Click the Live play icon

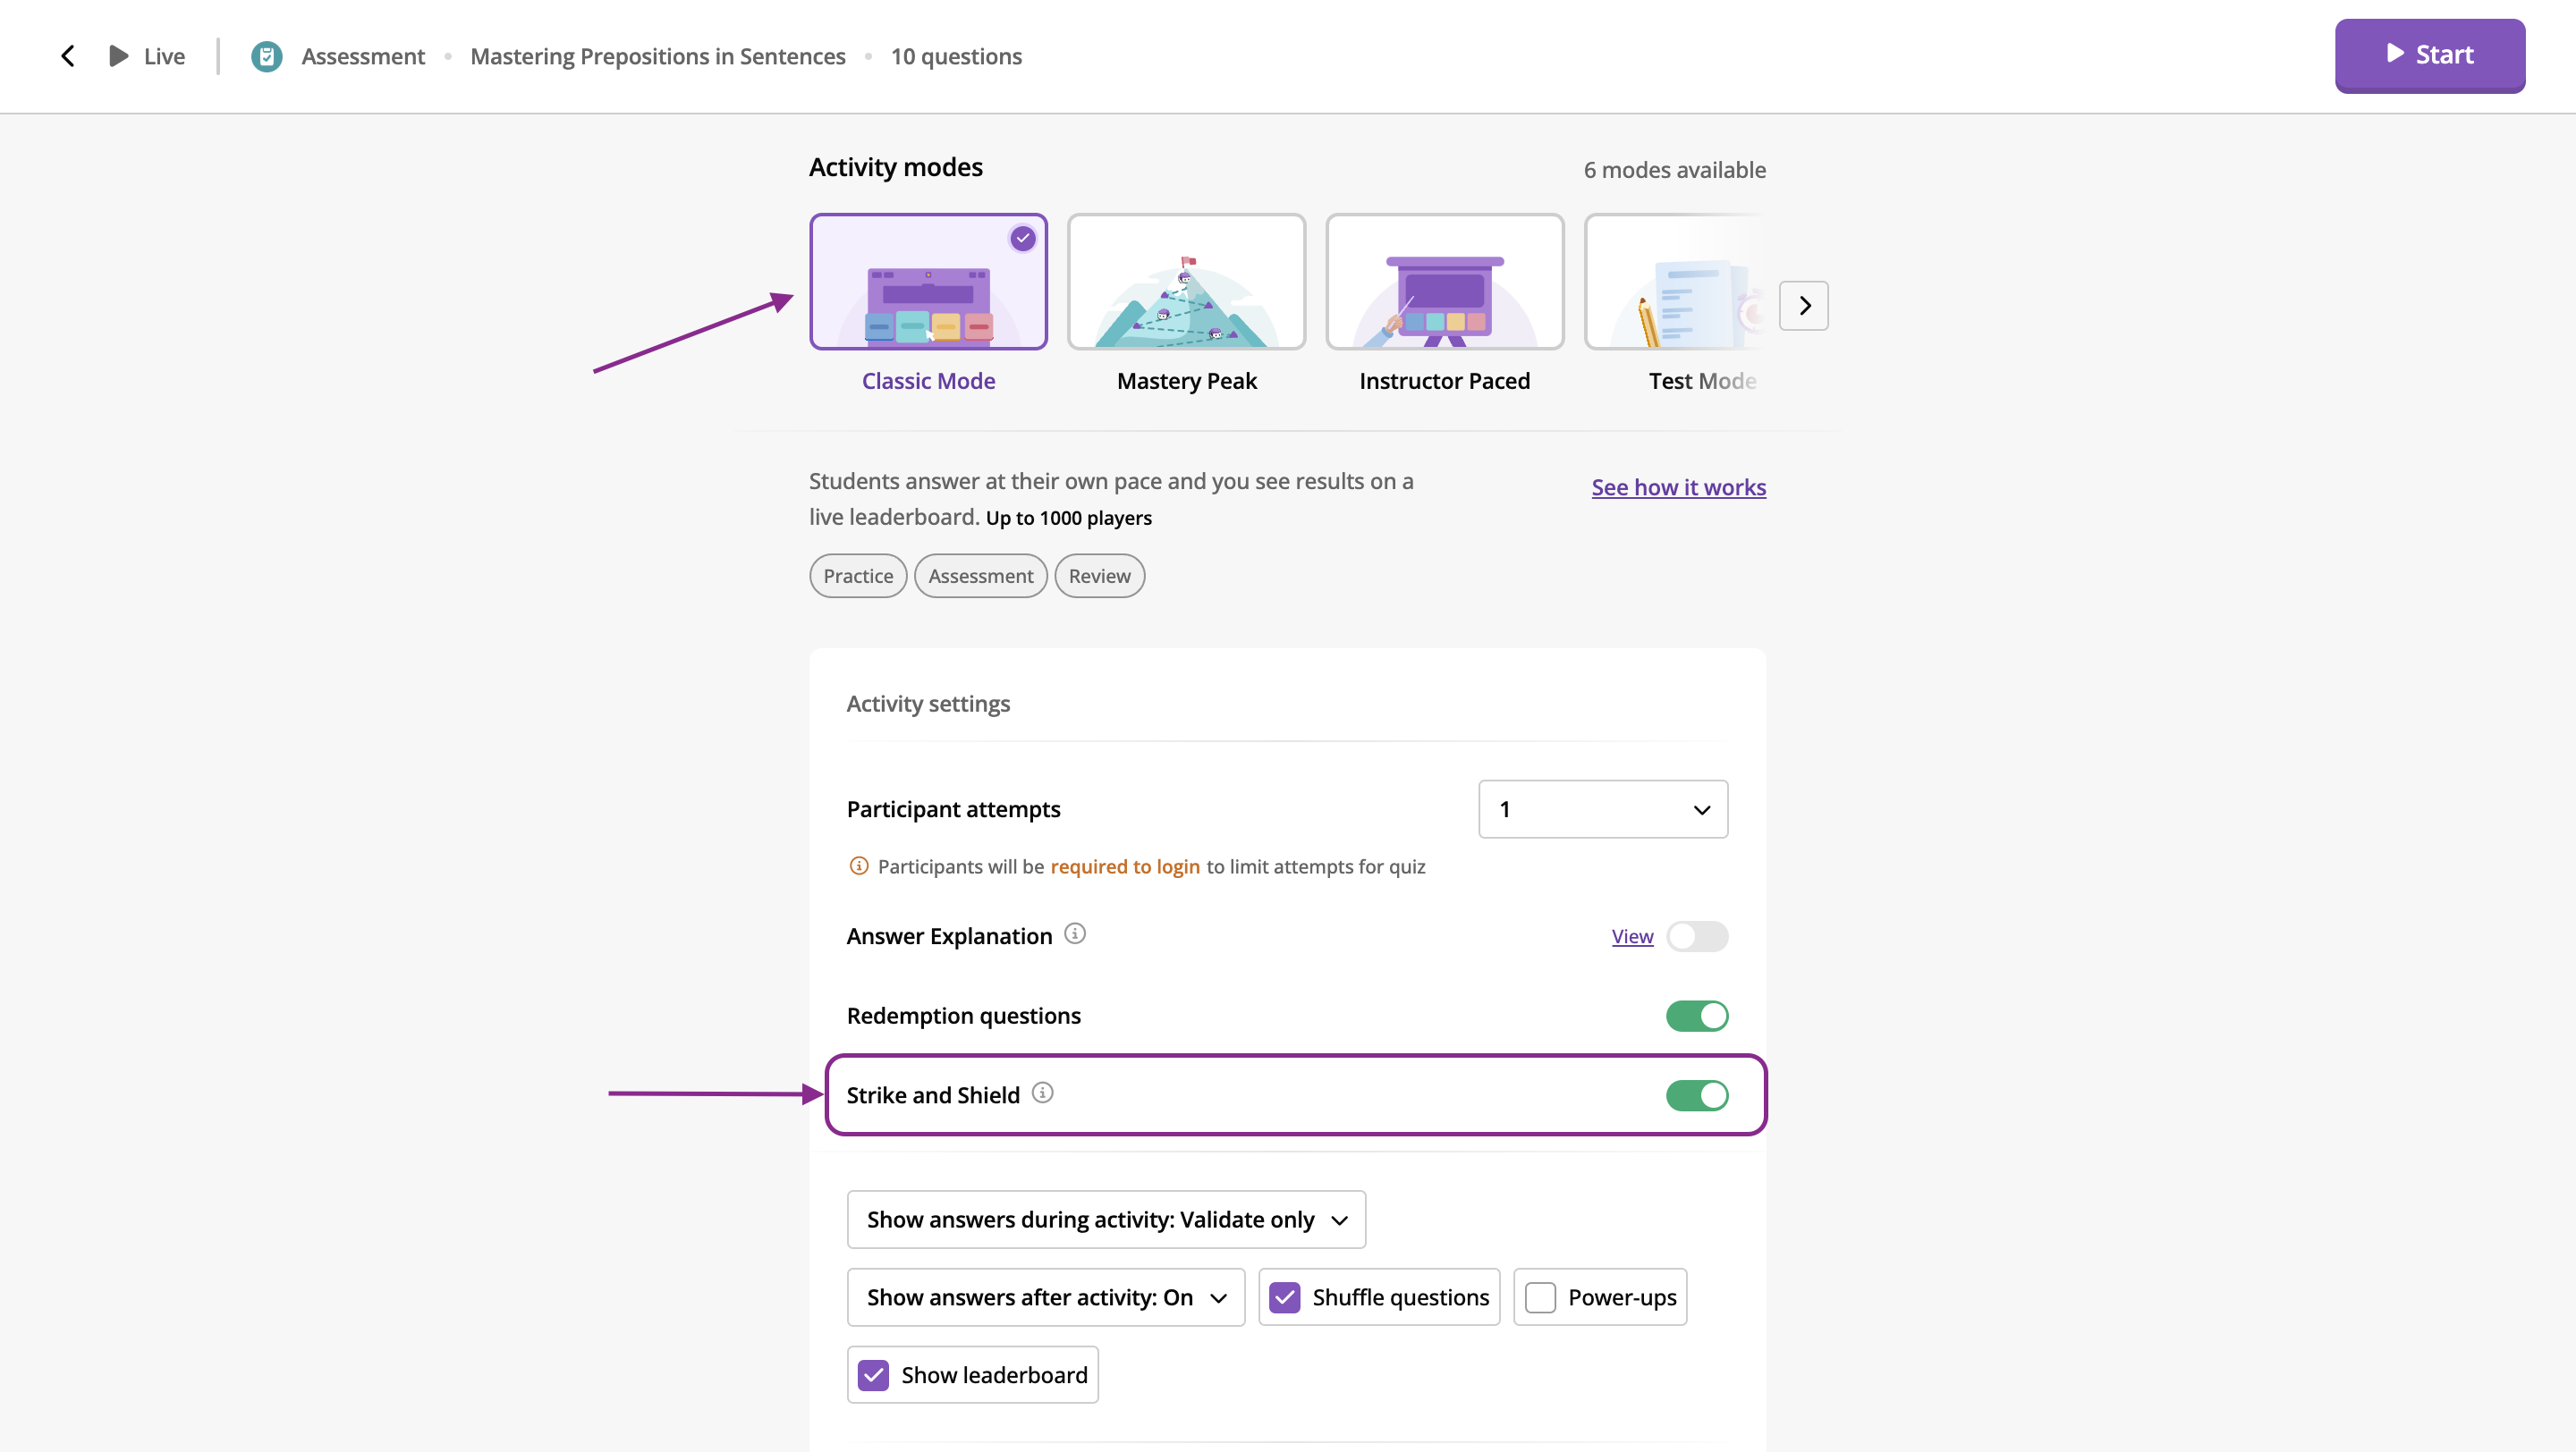pos(118,56)
